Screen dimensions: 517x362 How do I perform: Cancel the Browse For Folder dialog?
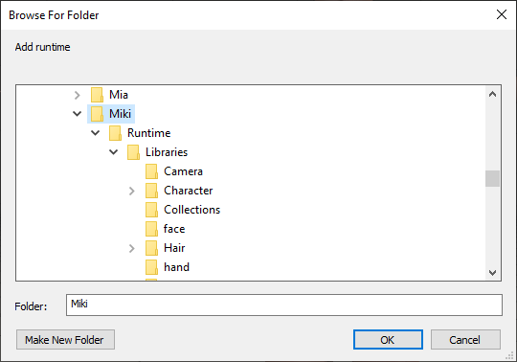(465, 340)
